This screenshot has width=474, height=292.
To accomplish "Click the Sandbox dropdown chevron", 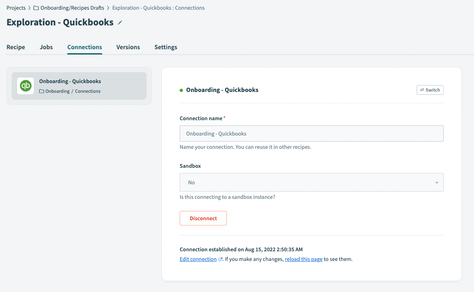I will pyautogui.click(x=436, y=182).
